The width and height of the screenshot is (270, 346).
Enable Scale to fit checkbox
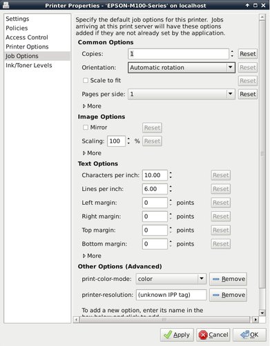coord(86,80)
